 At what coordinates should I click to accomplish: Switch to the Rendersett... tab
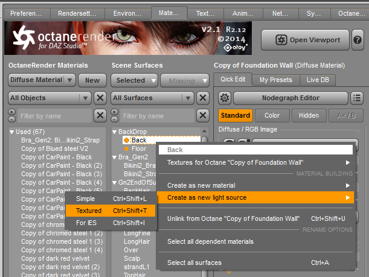[77, 14]
